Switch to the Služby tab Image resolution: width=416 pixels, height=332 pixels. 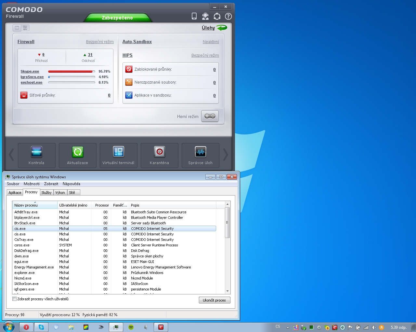click(x=46, y=193)
